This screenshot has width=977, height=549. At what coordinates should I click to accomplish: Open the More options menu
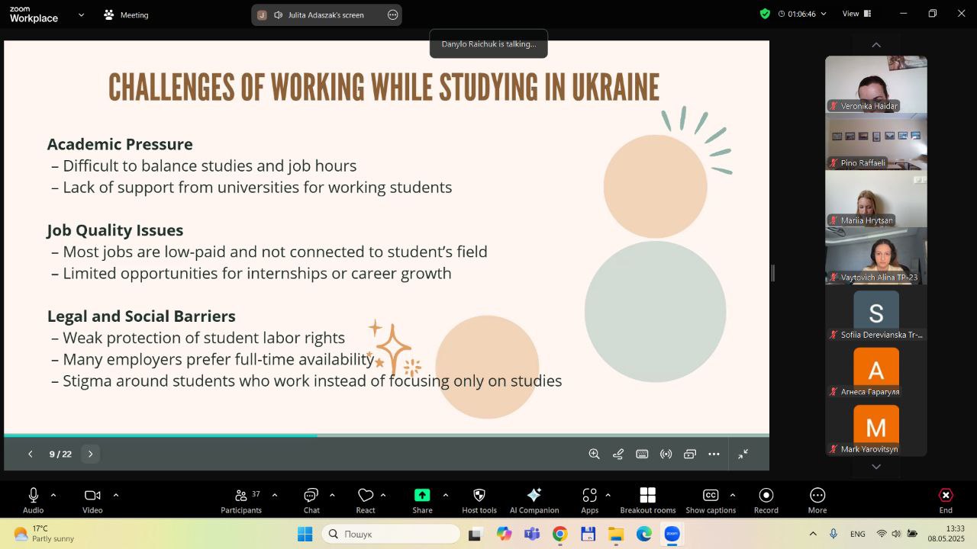tap(817, 500)
